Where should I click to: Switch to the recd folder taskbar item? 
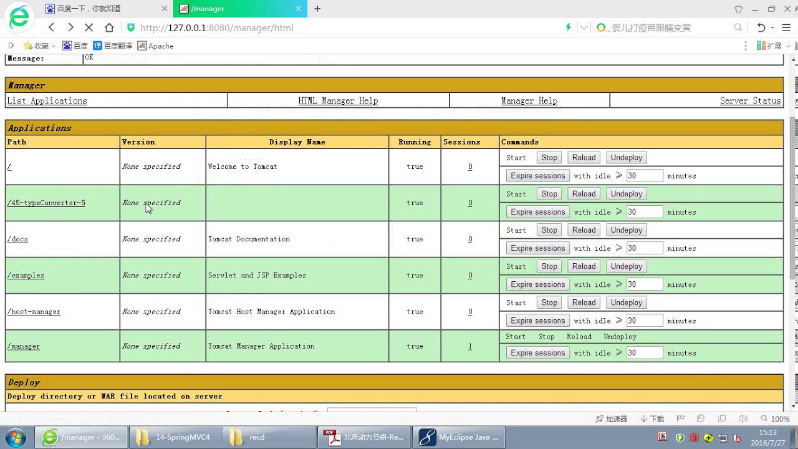point(268,437)
